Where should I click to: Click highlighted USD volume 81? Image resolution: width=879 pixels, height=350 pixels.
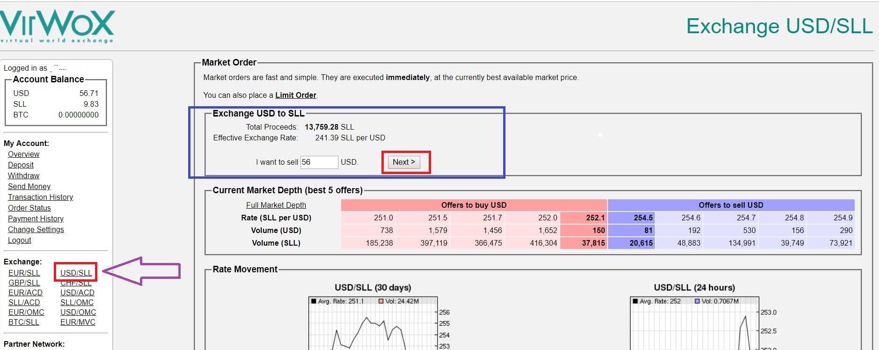tap(631, 230)
